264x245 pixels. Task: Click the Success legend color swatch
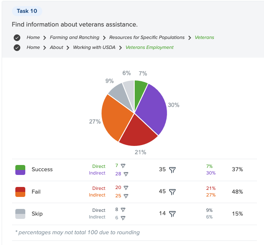20,170
